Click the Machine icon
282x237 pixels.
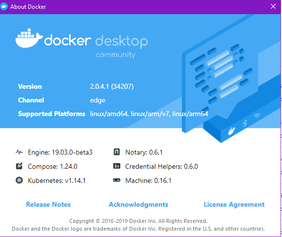pyautogui.click(x=117, y=180)
